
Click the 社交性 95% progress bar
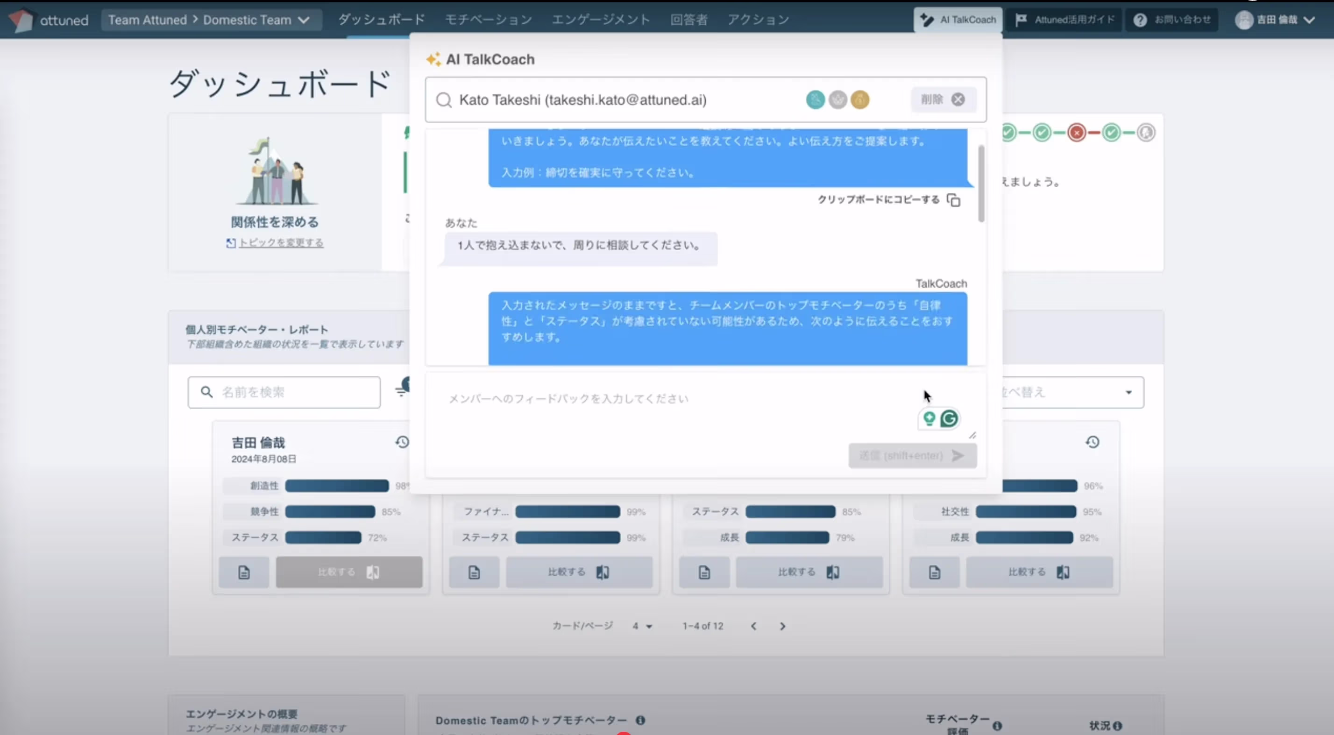coord(1026,511)
